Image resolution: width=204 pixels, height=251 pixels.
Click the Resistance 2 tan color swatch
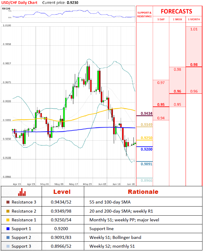pyautogui.click(x=8, y=211)
